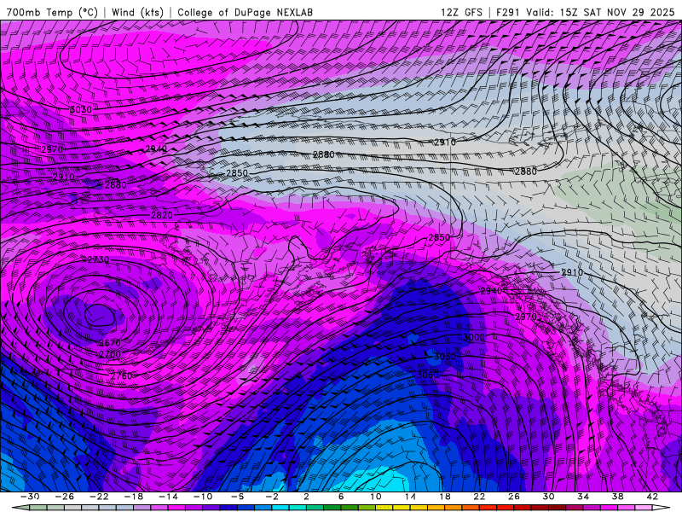682x512 pixels.
Task: Click the -26 colorbar tick label
Action: (x=65, y=497)
